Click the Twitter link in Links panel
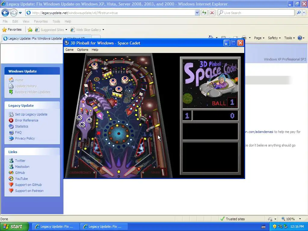The width and height of the screenshot is (308, 231). [x=20, y=161]
